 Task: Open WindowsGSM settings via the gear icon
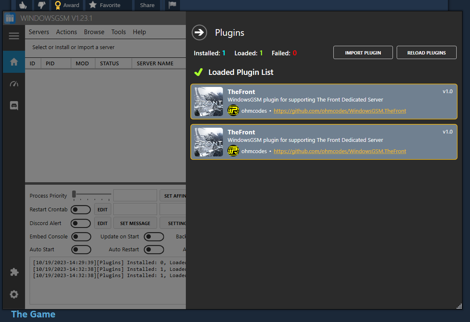click(x=14, y=294)
